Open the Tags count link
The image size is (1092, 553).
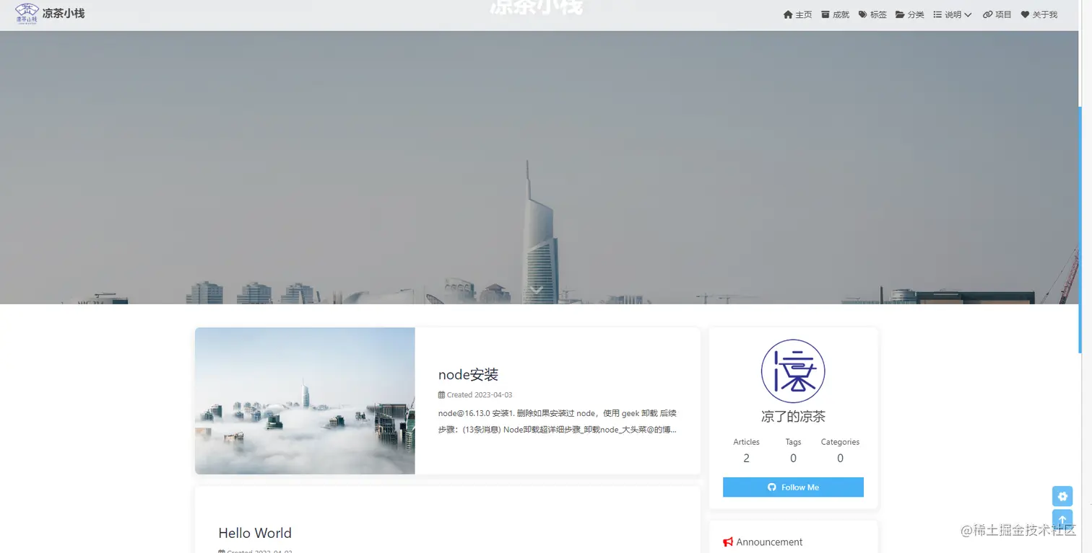pos(793,451)
